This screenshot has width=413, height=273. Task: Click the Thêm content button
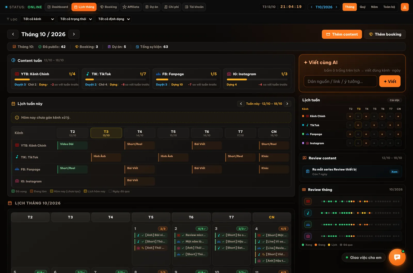[x=342, y=34]
